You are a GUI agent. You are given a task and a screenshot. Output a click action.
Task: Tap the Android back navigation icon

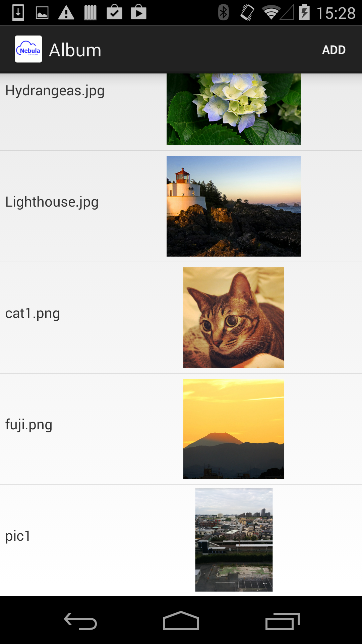tap(80, 621)
